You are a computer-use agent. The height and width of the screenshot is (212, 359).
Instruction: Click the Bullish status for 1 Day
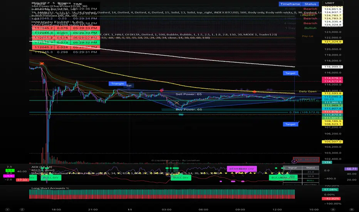pyautogui.click(x=310, y=28)
